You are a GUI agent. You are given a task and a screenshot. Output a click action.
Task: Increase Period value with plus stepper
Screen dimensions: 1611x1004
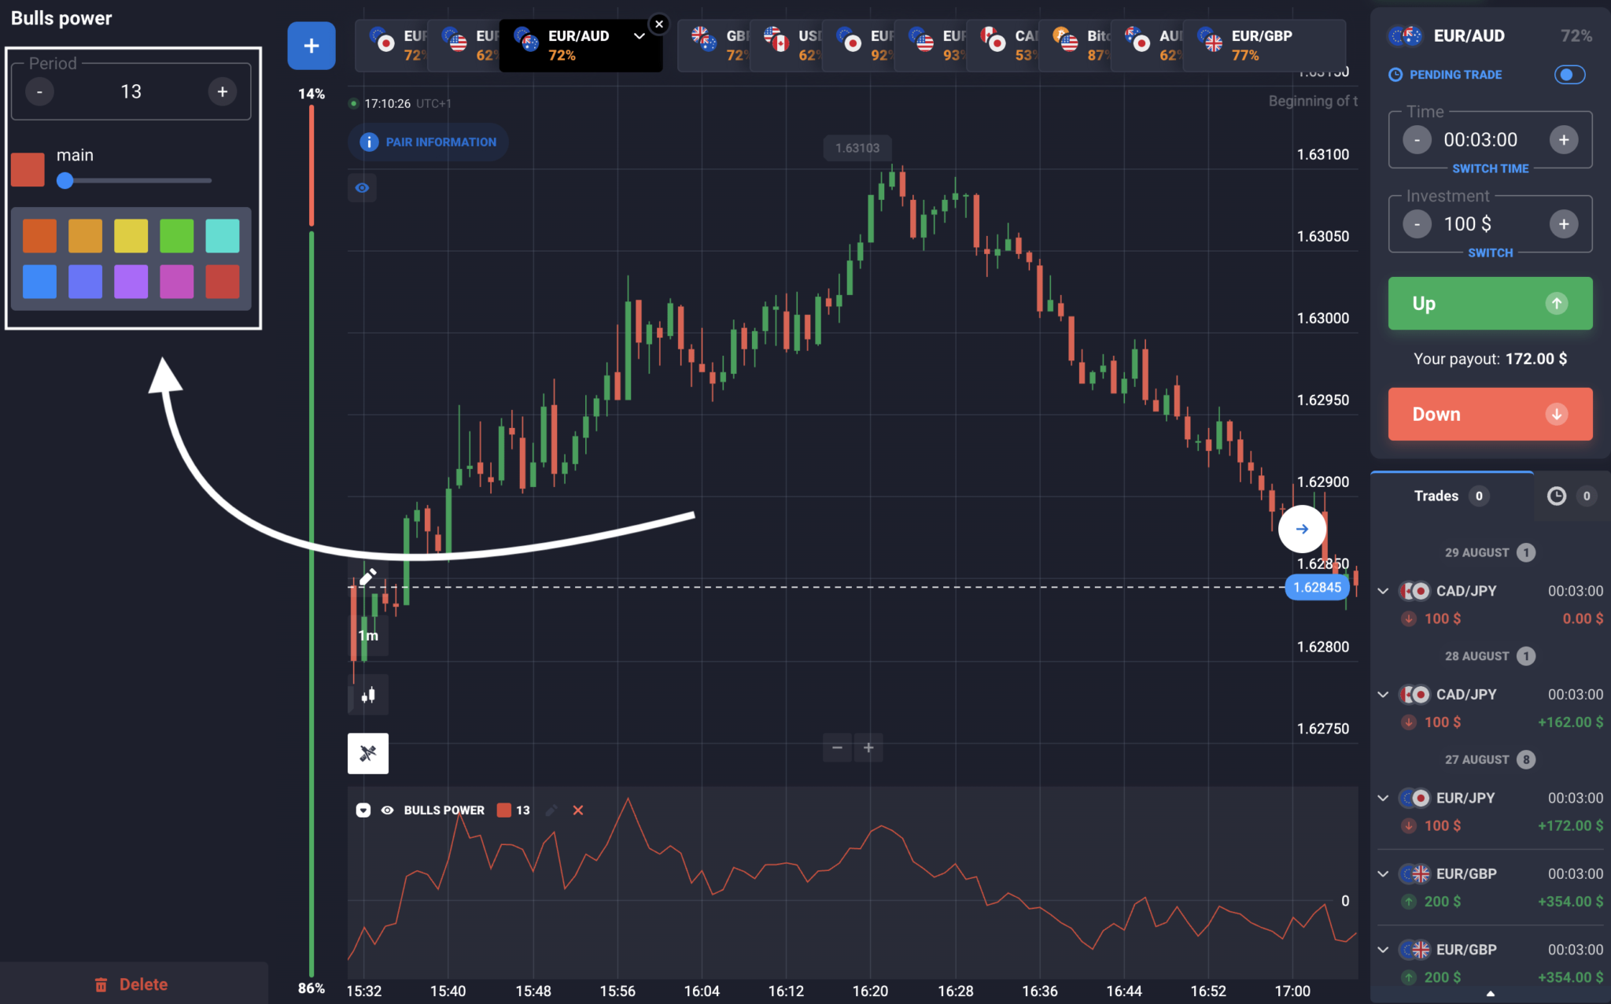(223, 92)
